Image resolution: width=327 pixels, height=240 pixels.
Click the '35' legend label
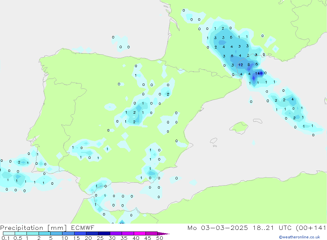click(124, 238)
